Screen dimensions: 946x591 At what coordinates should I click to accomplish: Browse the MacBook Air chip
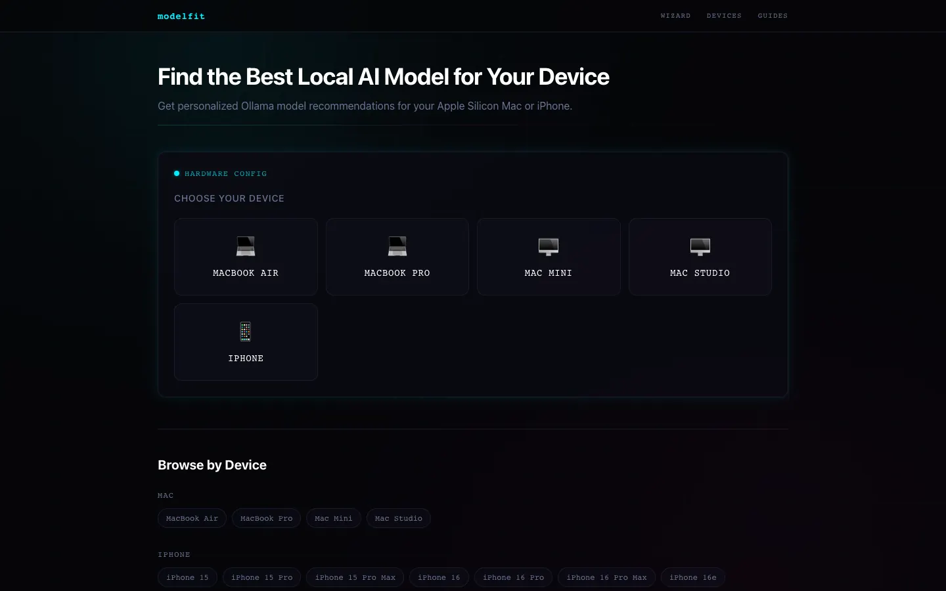coord(192,518)
